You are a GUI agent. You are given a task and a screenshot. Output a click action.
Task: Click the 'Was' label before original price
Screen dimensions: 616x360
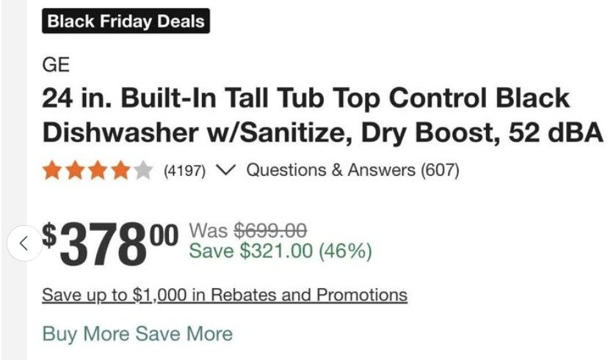click(208, 231)
